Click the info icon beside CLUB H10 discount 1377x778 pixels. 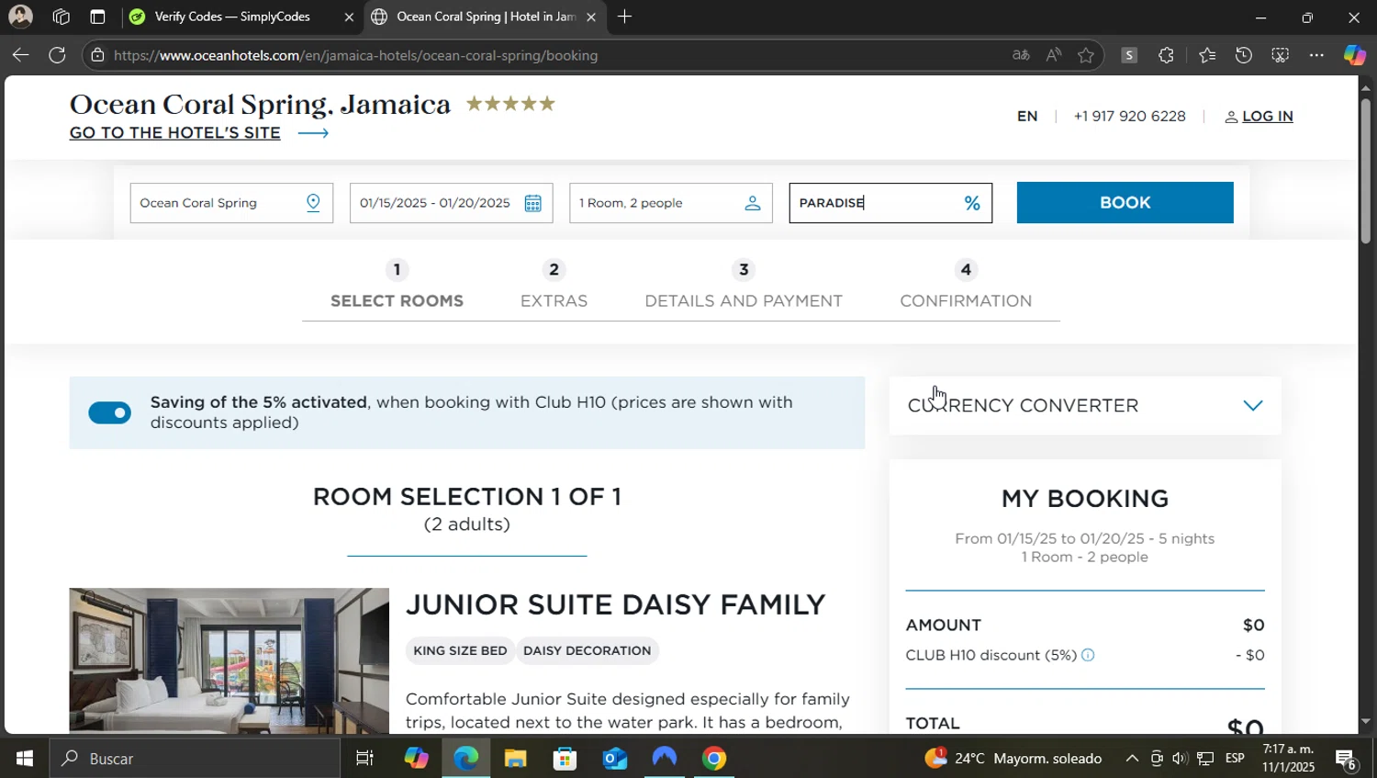[1088, 655]
